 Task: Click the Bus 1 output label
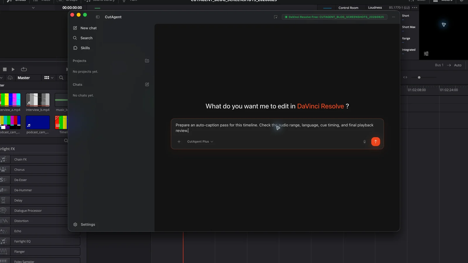pos(439,65)
